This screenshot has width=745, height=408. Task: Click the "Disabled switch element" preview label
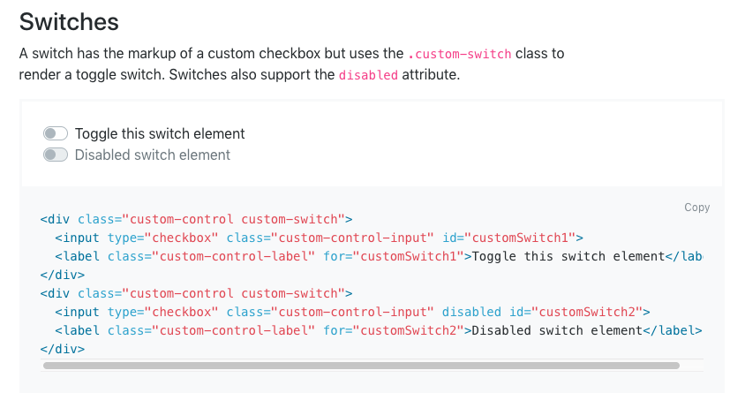coord(153,155)
